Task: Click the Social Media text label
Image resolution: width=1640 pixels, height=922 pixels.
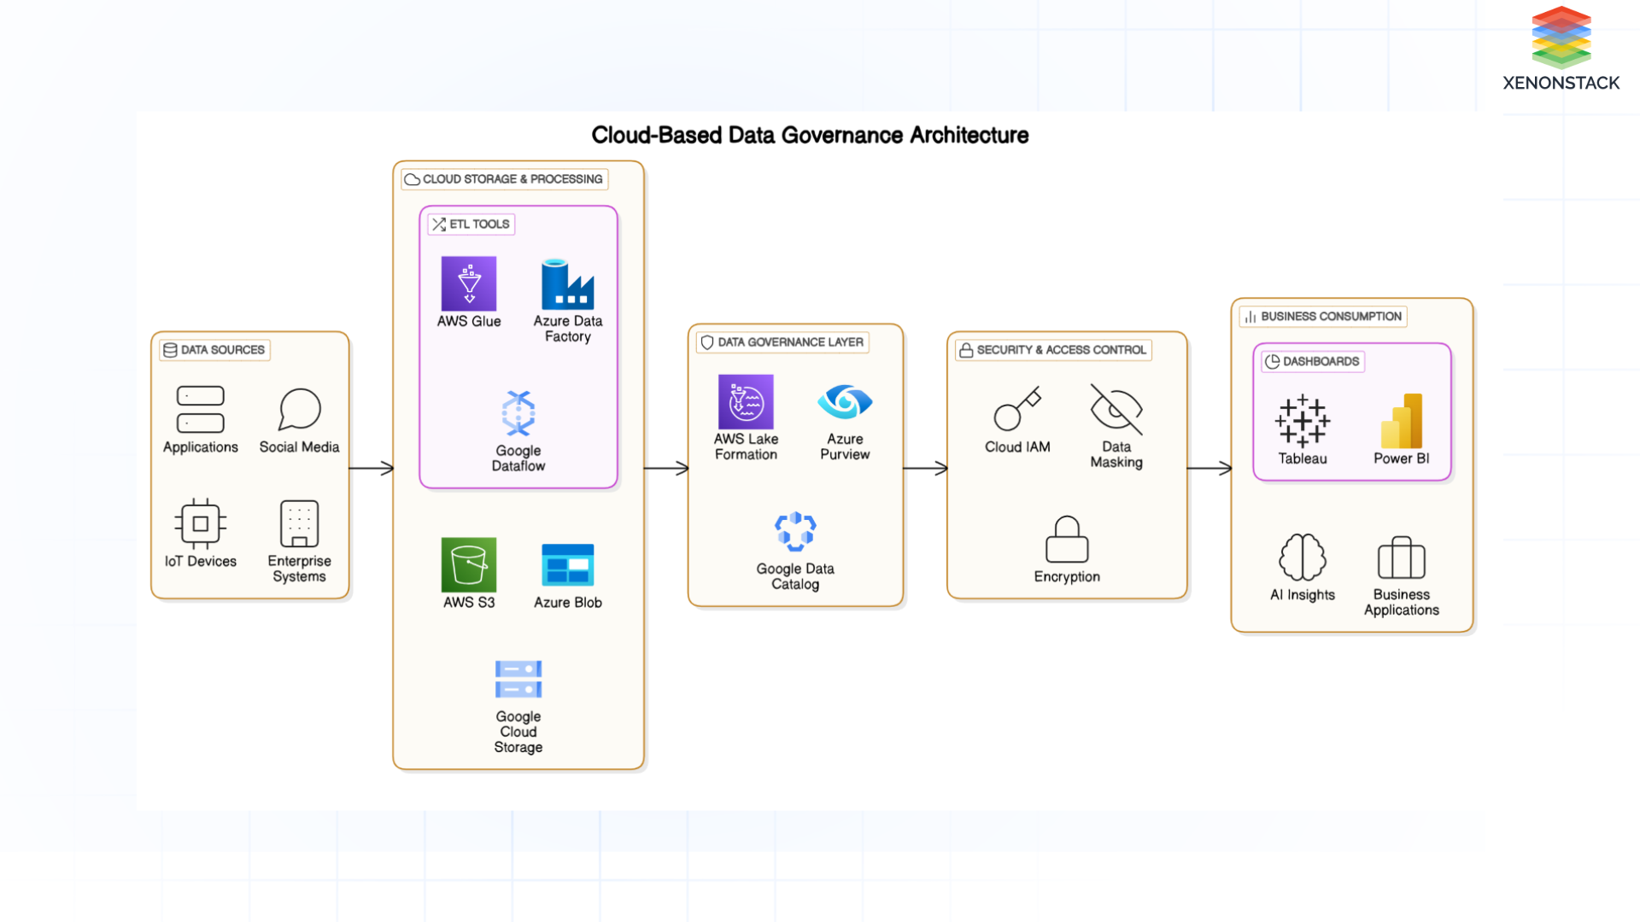Action: 299,446
